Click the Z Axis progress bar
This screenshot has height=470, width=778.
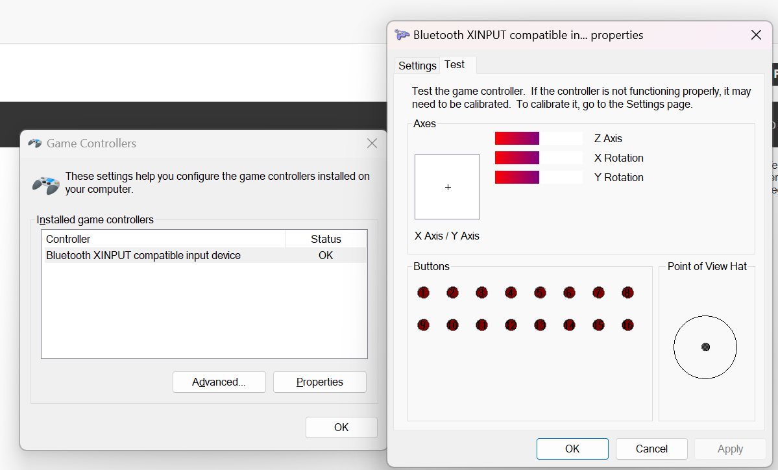pyautogui.click(x=539, y=138)
